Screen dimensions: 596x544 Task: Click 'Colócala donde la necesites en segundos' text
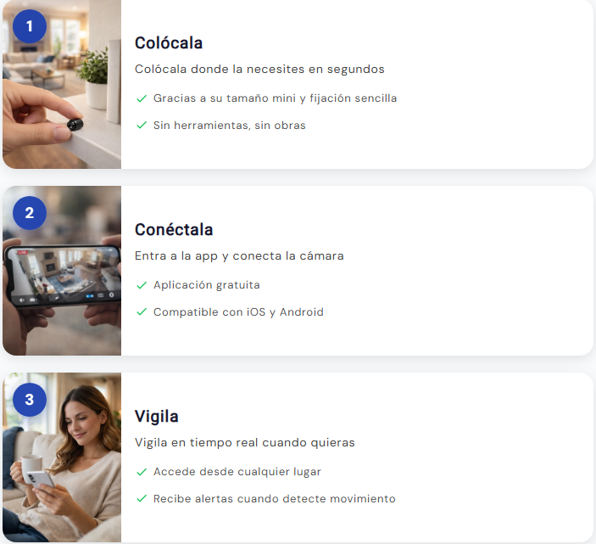point(259,70)
